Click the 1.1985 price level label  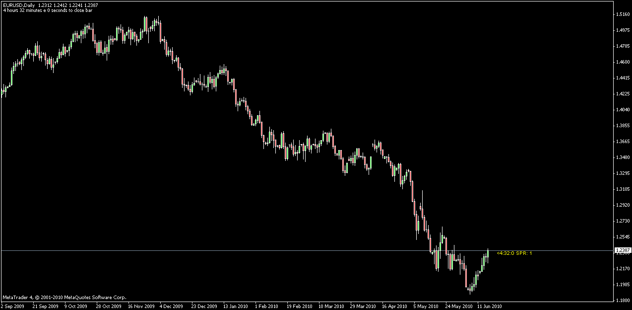coord(623,285)
